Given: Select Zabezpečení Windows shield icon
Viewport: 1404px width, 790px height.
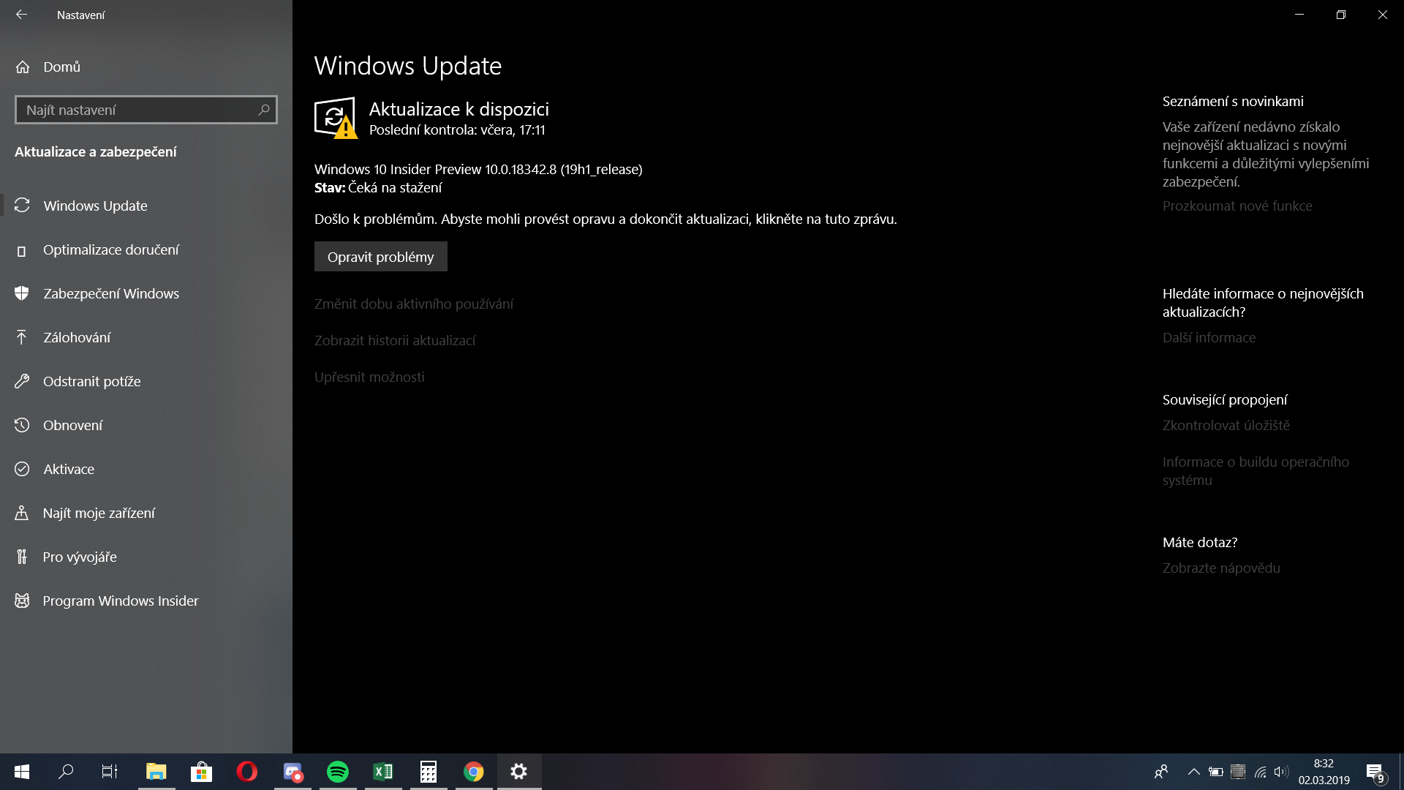Looking at the screenshot, I should [22, 293].
